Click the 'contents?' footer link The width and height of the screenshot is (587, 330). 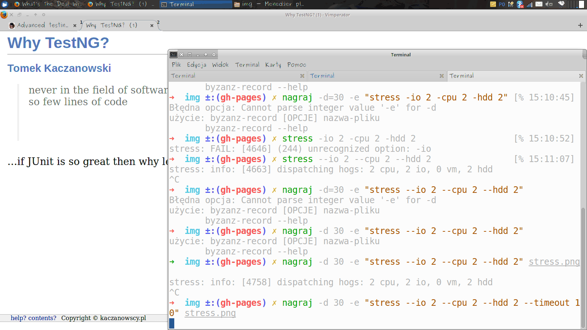(x=42, y=318)
